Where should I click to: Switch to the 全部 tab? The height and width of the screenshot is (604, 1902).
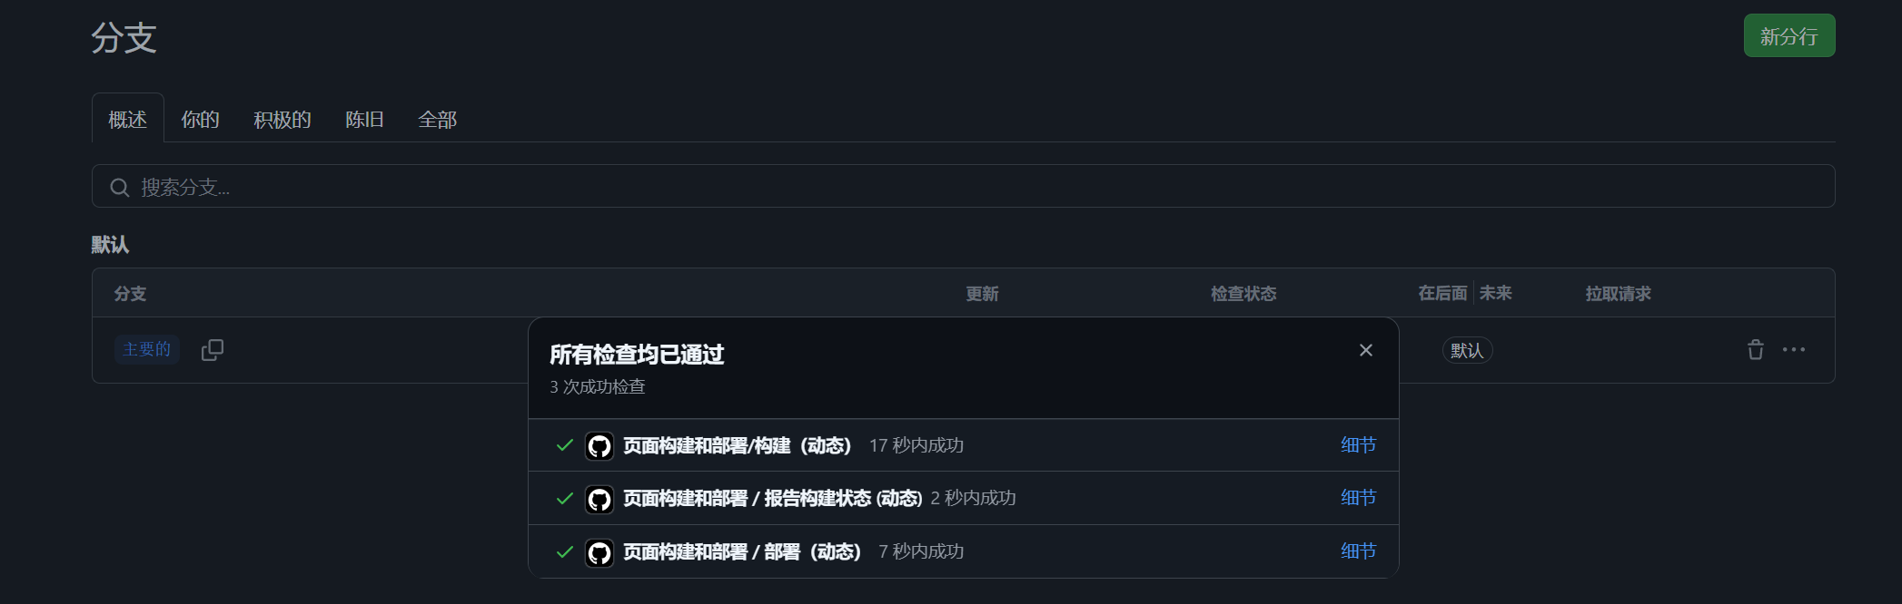click(x=438, y=119)
